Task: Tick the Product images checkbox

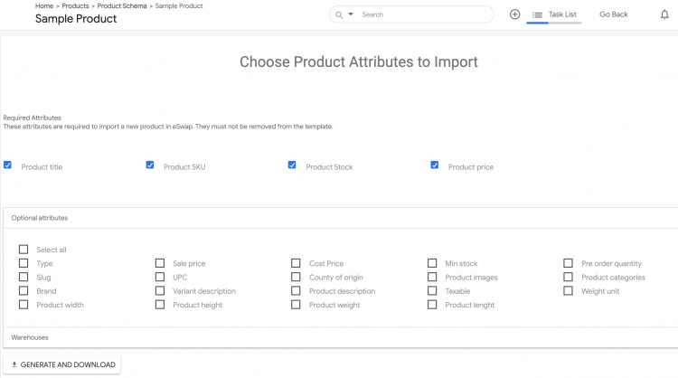Action: (432, 277)
